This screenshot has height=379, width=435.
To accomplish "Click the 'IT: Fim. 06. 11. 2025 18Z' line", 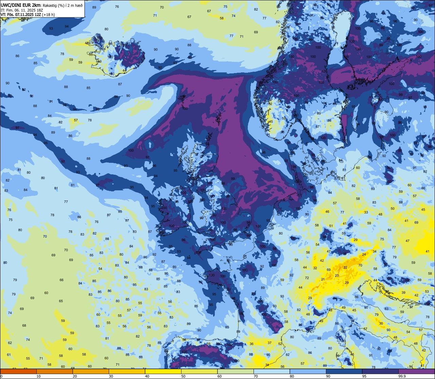I will pos(22,10).
